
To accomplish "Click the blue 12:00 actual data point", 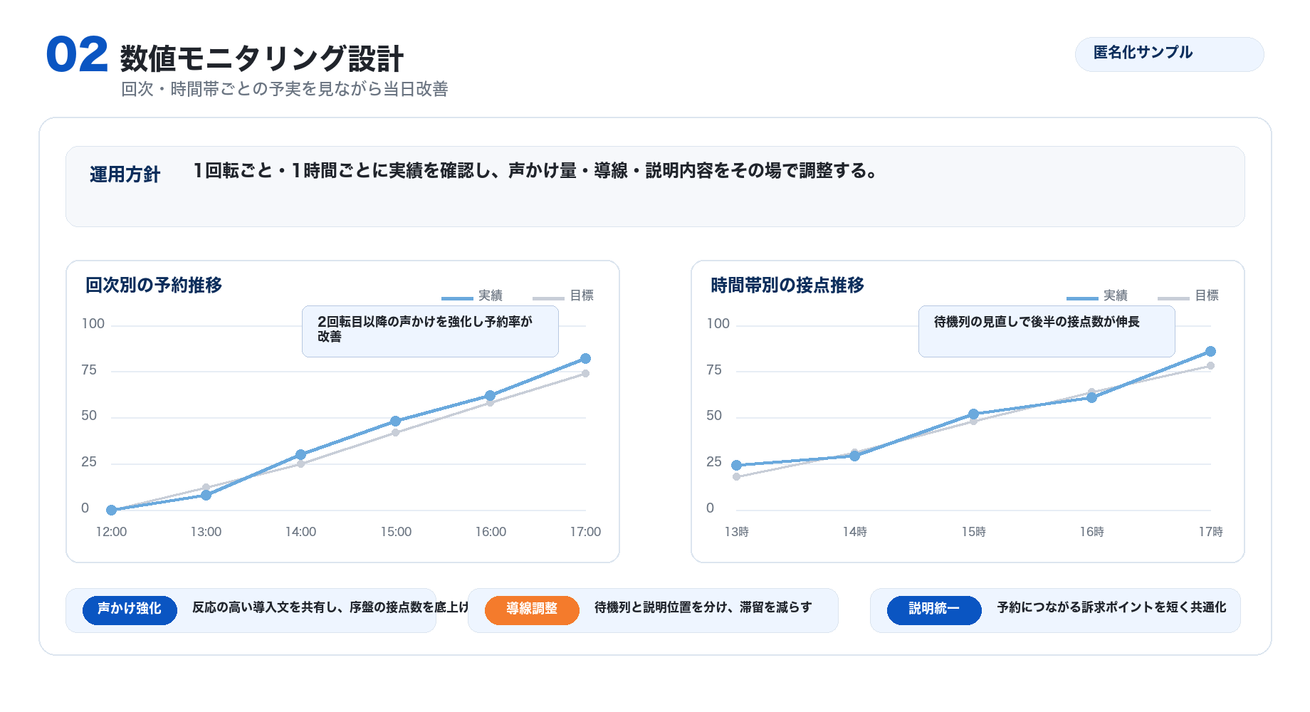I will (x=111, y=510).
